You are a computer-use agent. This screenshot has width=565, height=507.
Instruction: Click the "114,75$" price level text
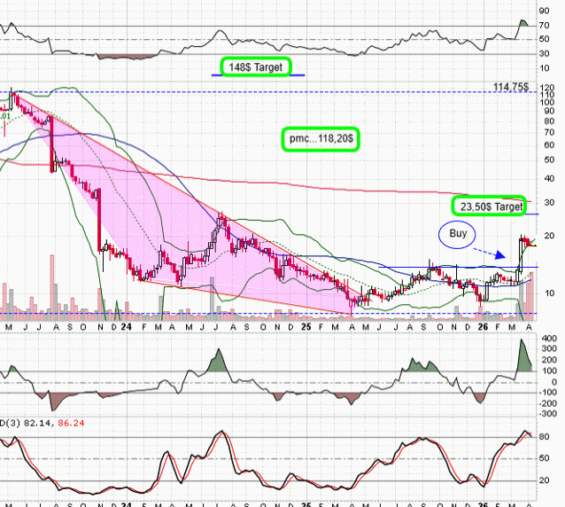pyautogui.click(x=511, y=87)
